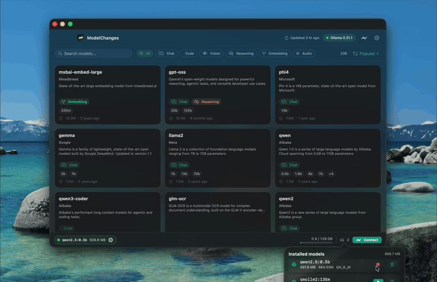The image size is (437, 282).
Task: Open the settings gear in the header
Action: (x=377, y=38)
